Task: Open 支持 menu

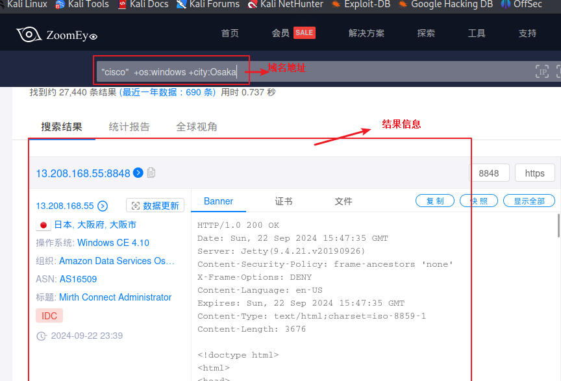Action: tap(527, 33)
